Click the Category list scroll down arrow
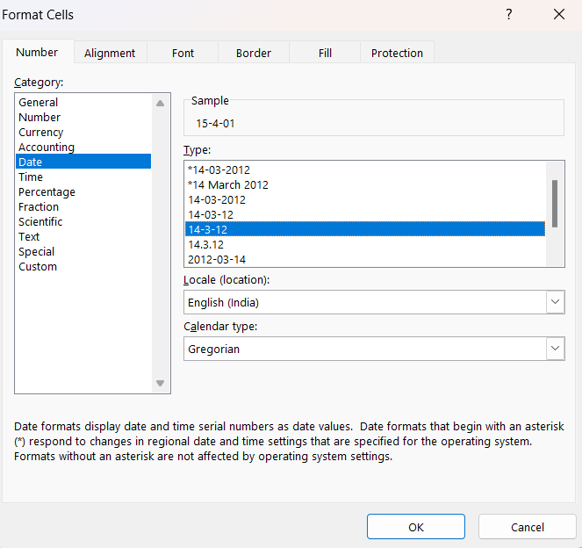Viewport: 582px width, 548px height. click(161, 383)
